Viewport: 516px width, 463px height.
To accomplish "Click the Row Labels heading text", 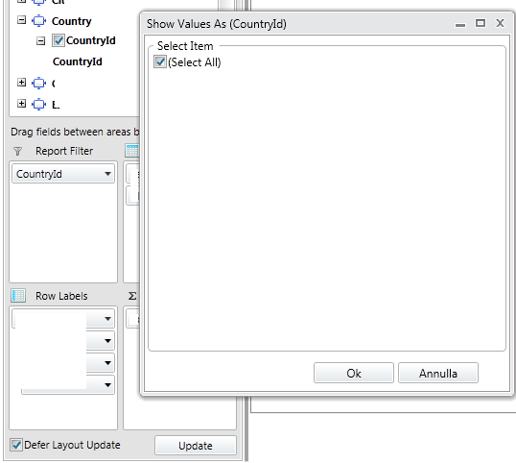I will (x=61, y=296).
